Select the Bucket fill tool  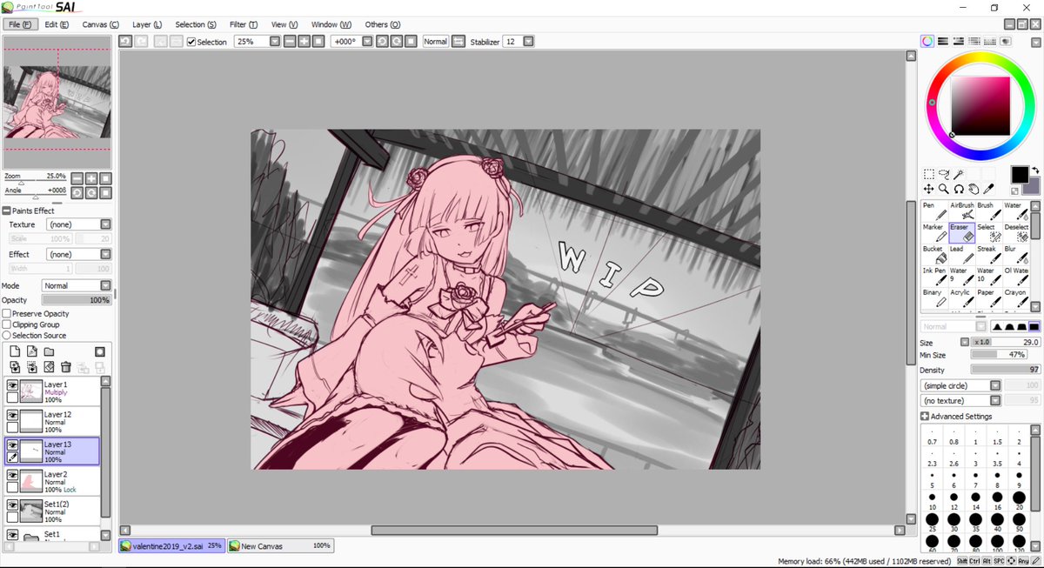tap(934, 254)
